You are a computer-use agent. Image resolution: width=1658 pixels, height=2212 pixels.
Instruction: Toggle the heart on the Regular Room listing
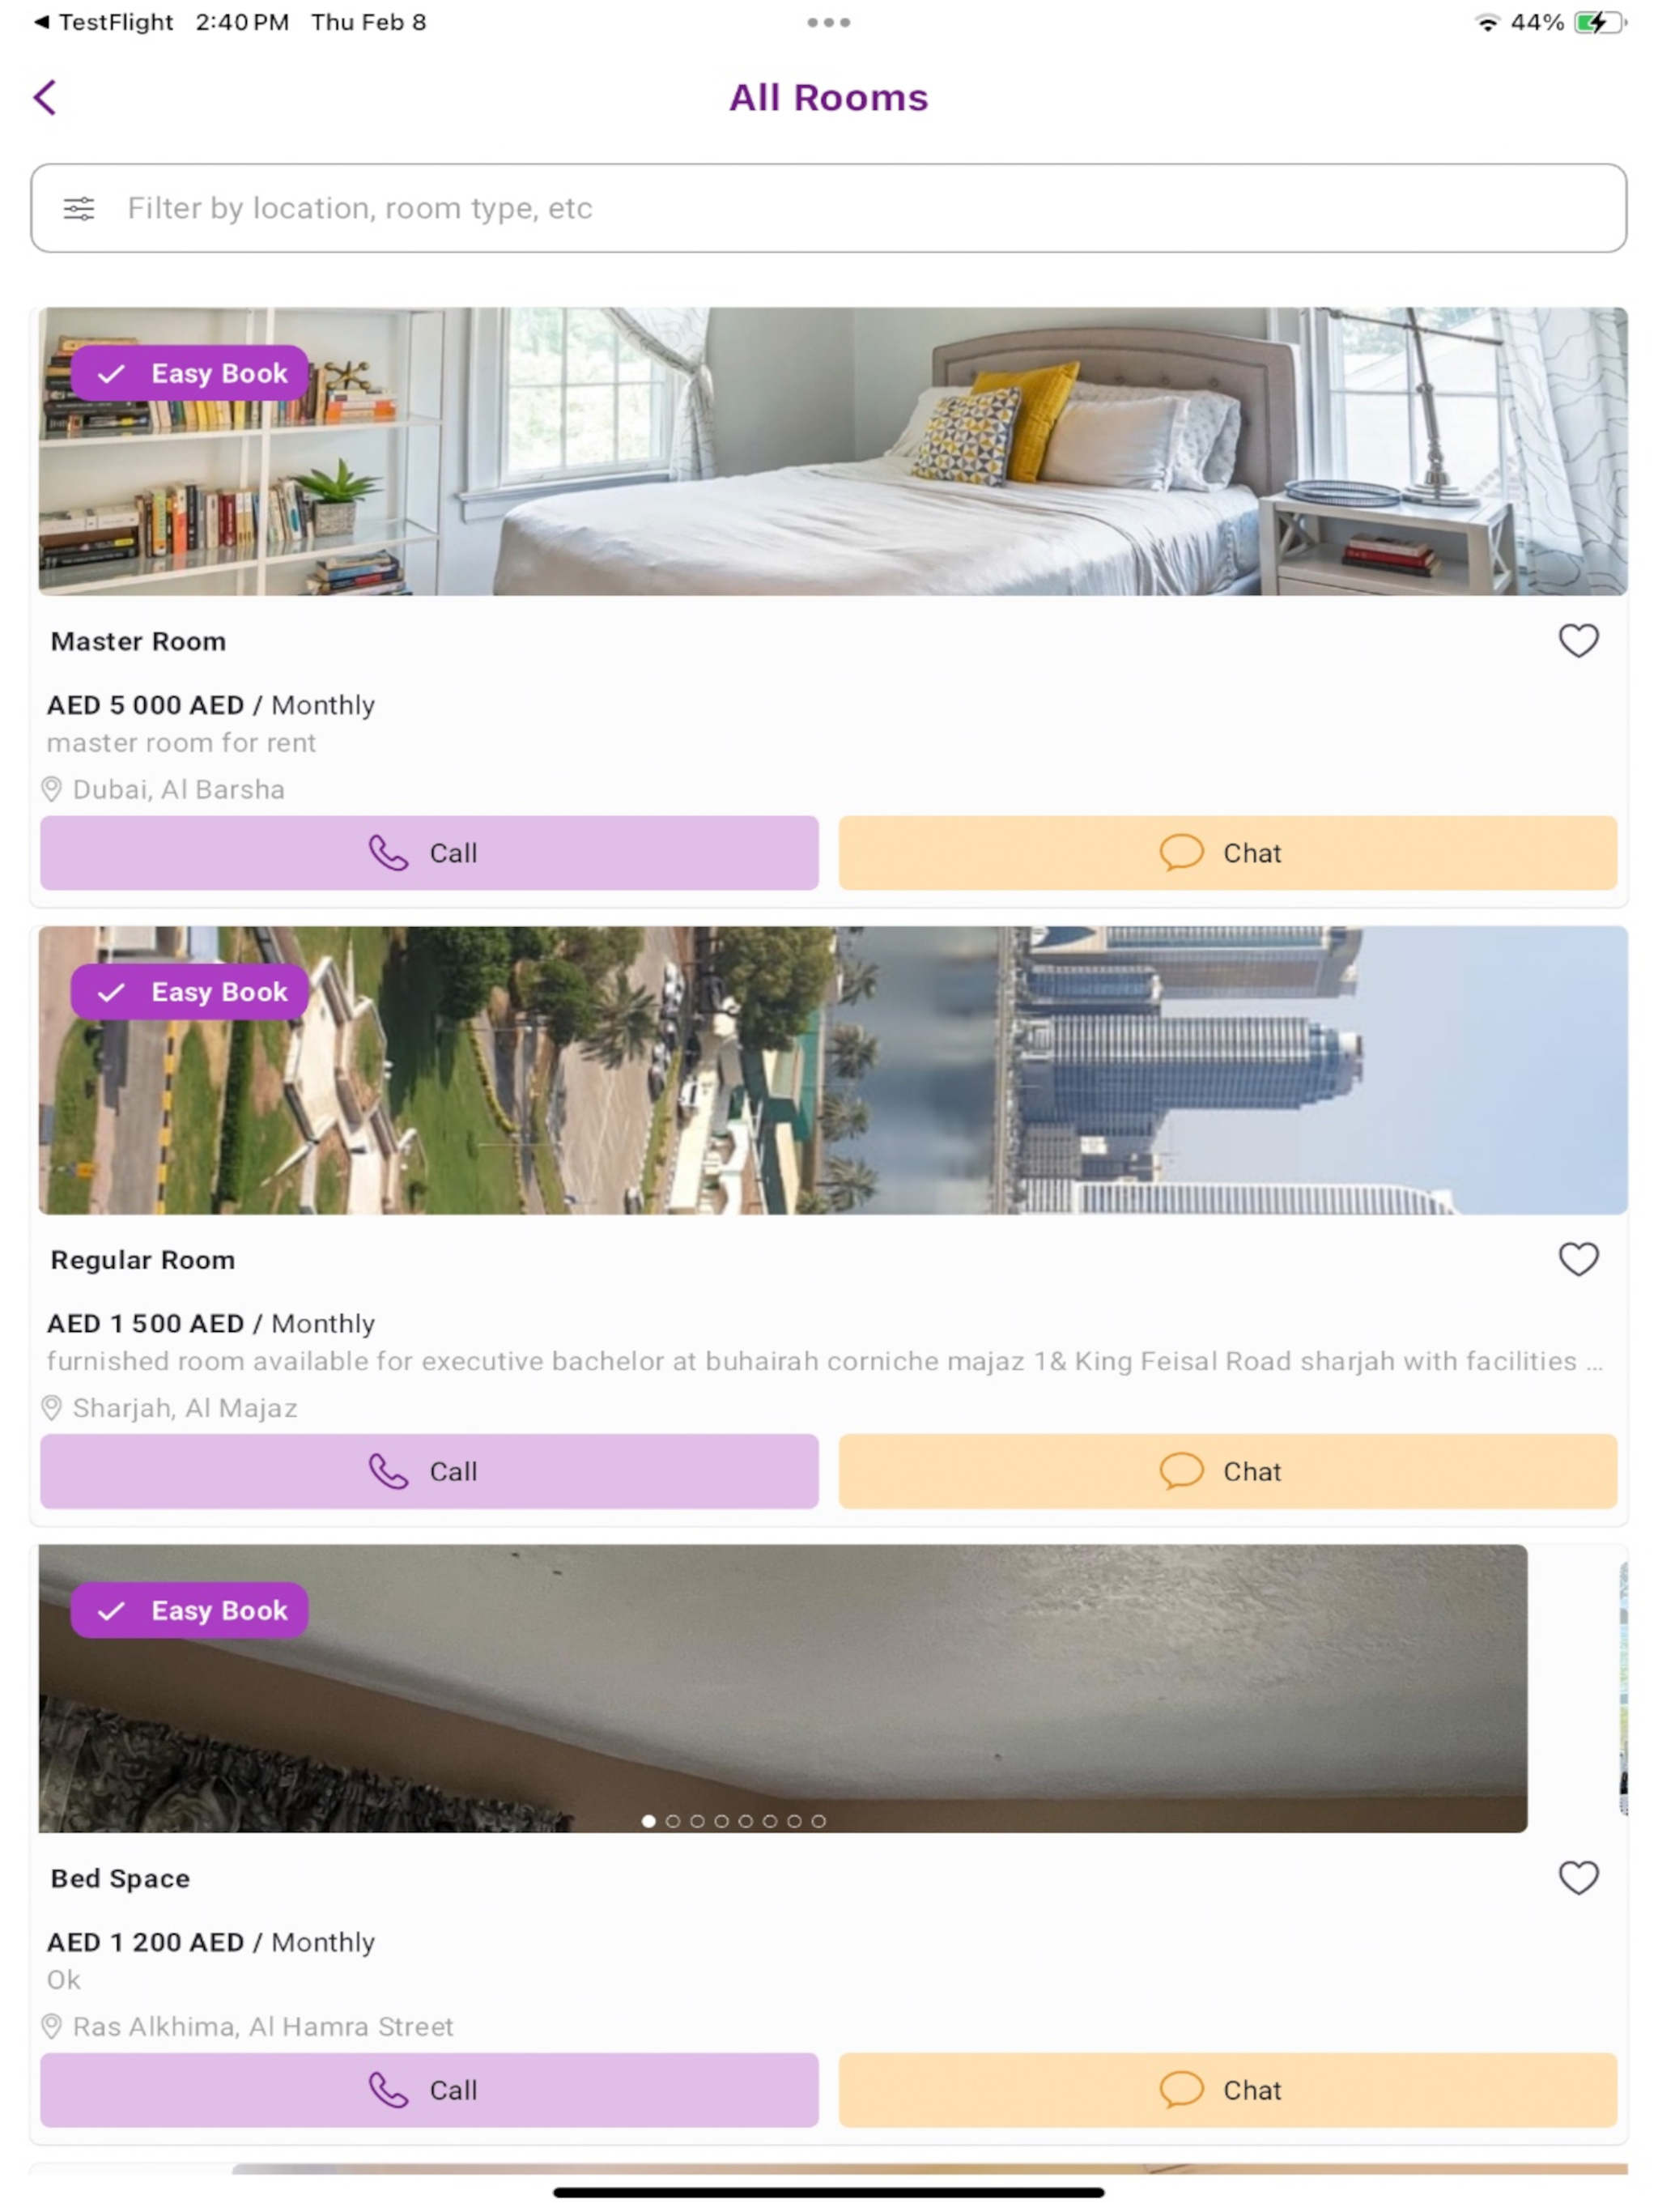[1578, 1259]
